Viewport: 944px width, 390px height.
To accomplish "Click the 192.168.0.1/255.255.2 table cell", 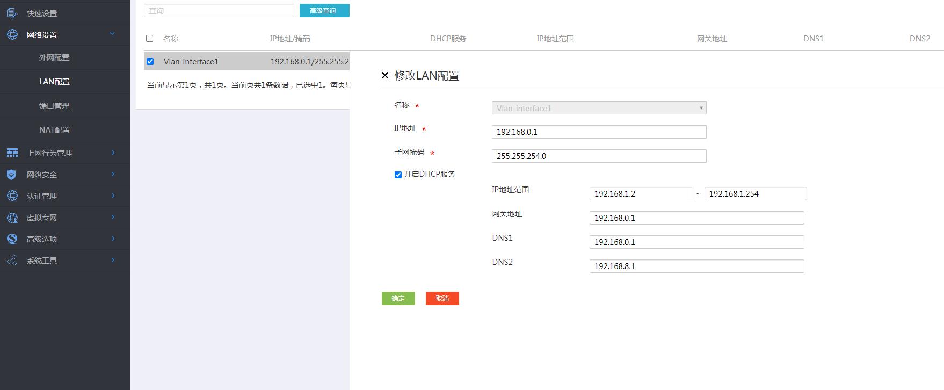I will (x=310, y=62).
